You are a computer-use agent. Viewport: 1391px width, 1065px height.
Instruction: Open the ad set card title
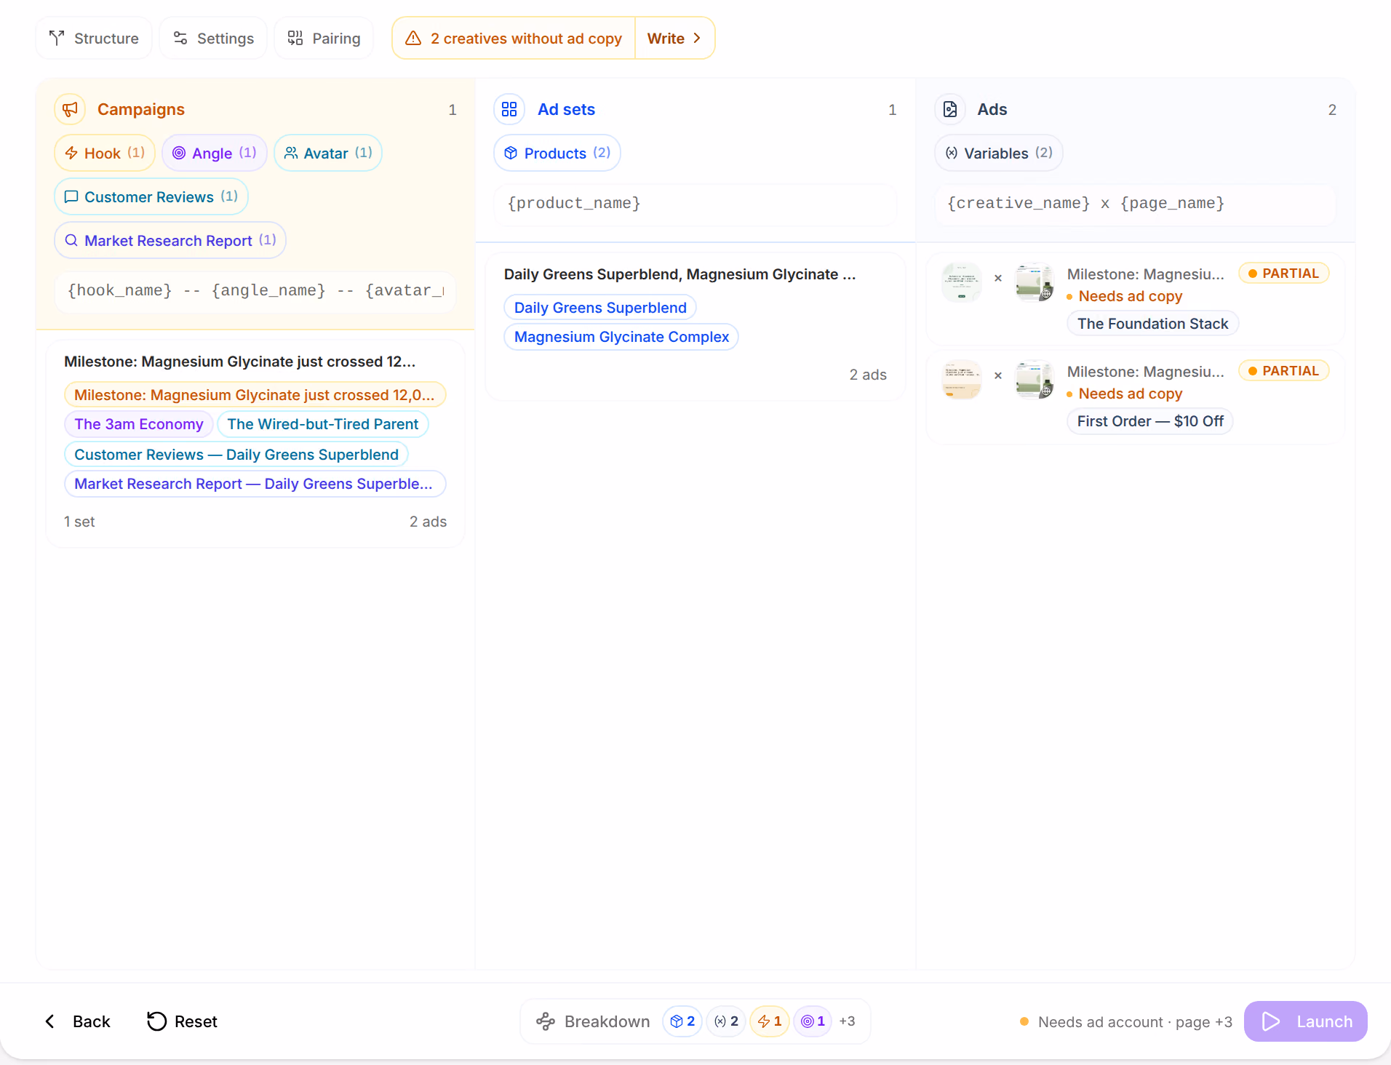click(680, 274)
